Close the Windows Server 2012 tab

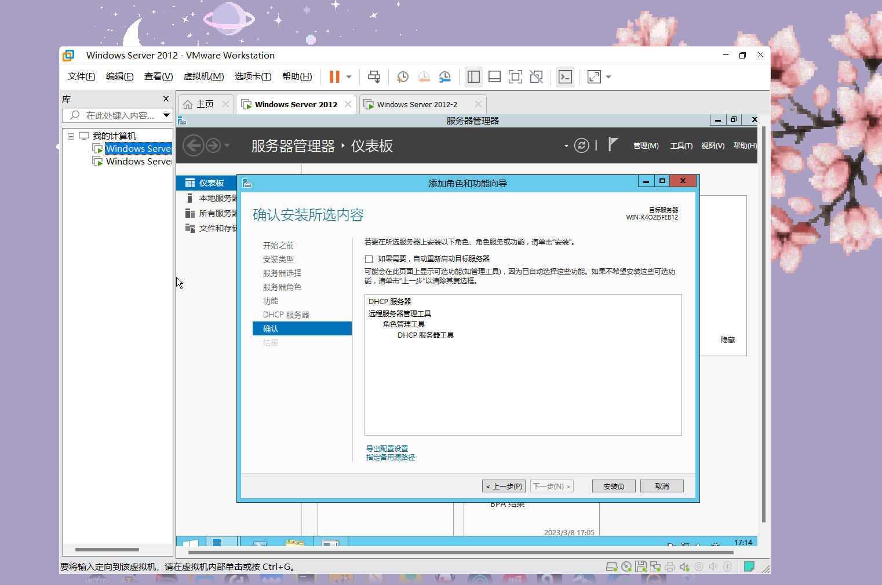(348, 104)
